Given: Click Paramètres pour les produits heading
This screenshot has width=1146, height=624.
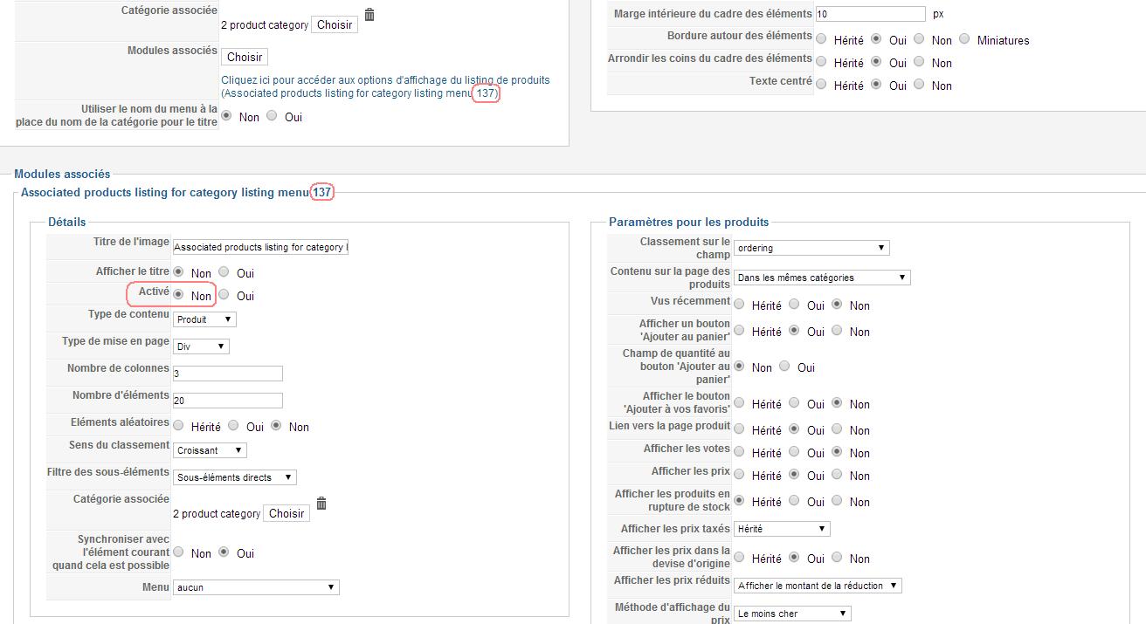Looking at the screenshot, I should point(688,222).
